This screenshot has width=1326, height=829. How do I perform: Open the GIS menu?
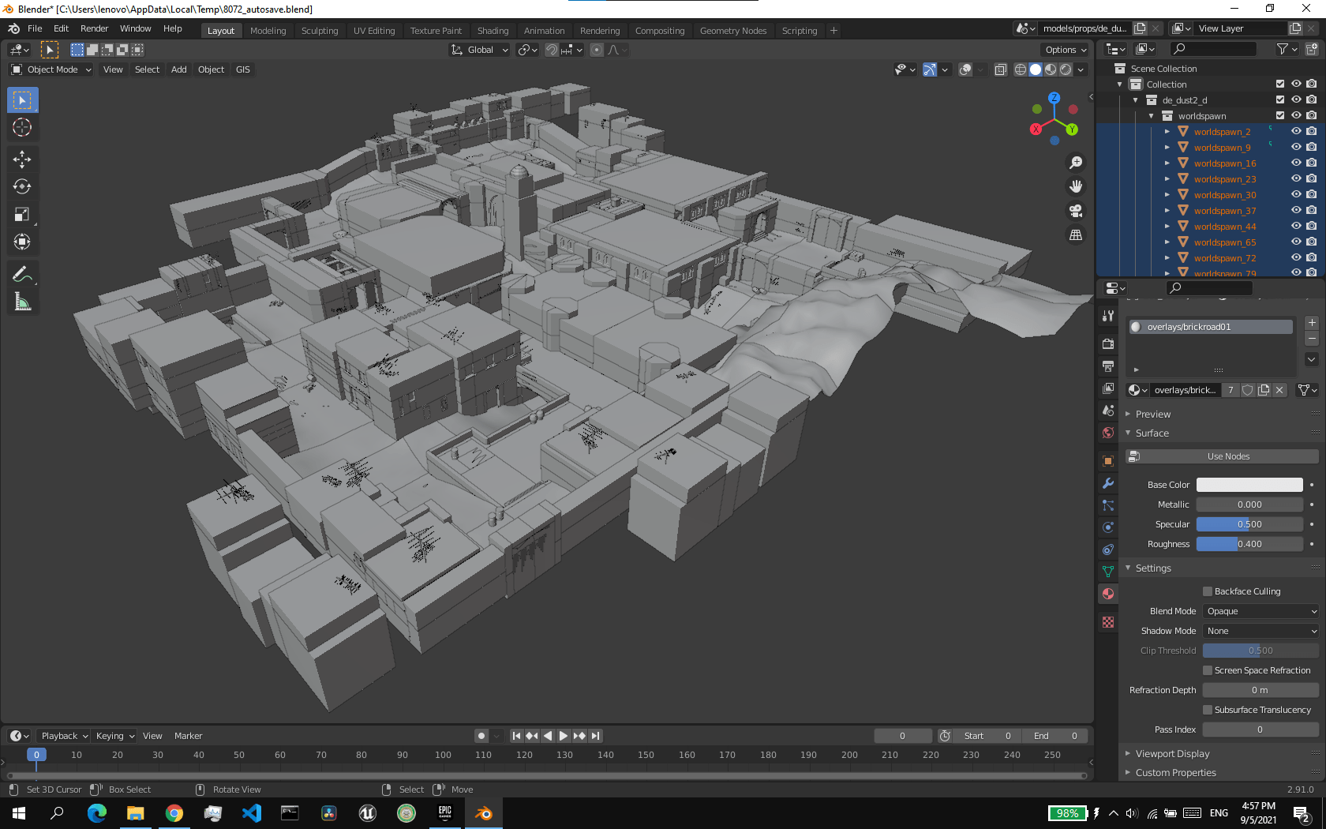(x=242, y=69)
